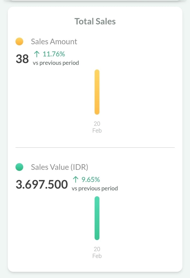Tap the 3.697.500 sales value figure
The width and height of the screenshot is (190, 278).
coord(42,184)
